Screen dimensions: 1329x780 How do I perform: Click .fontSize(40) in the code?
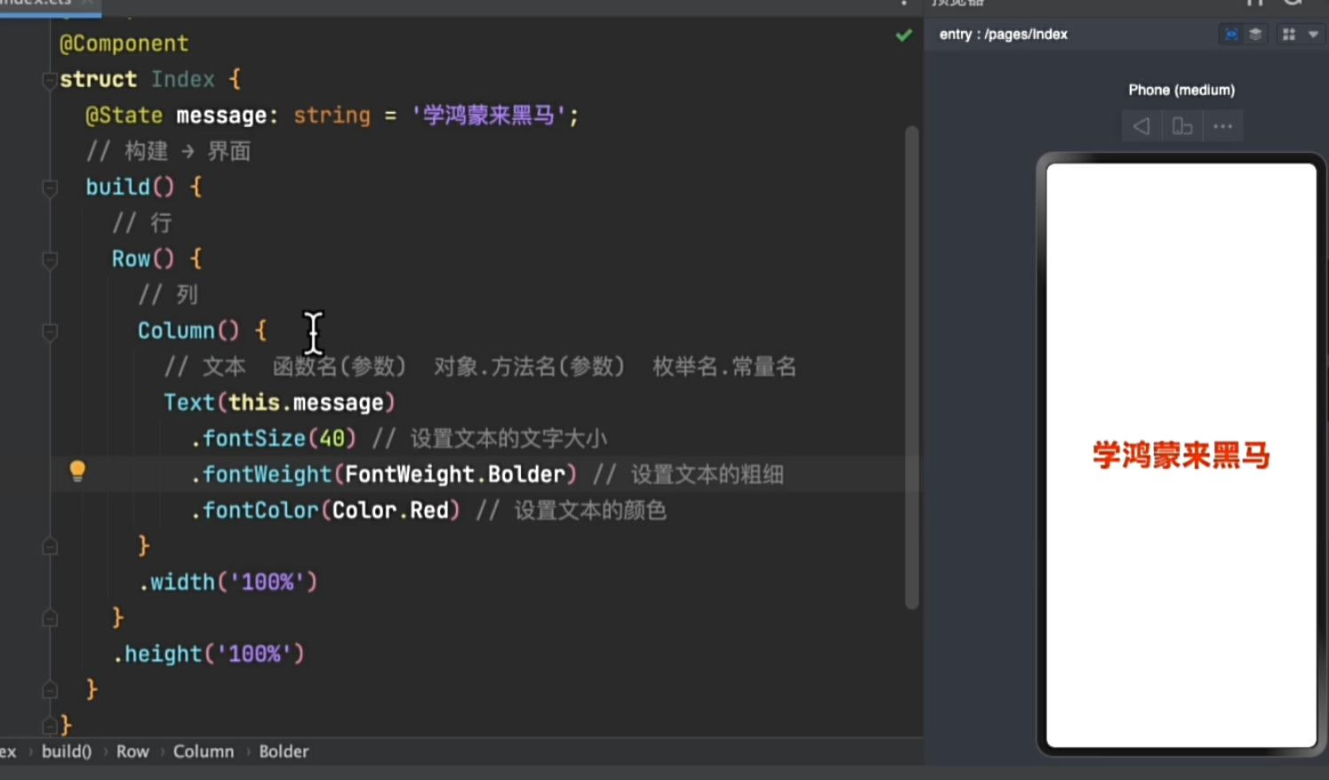tap(273, 439)
